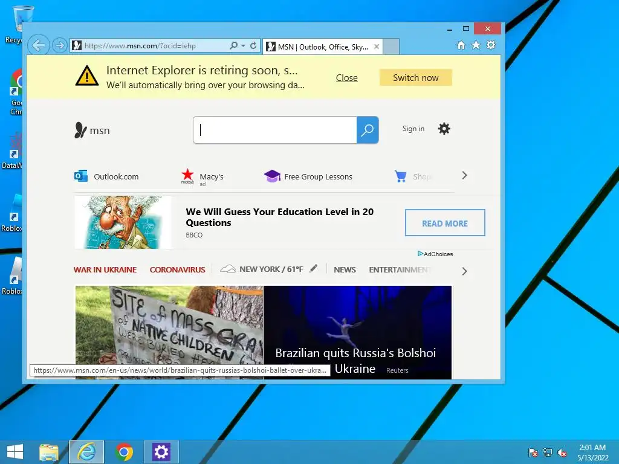Open the Favorites star icon

(476, 45)
